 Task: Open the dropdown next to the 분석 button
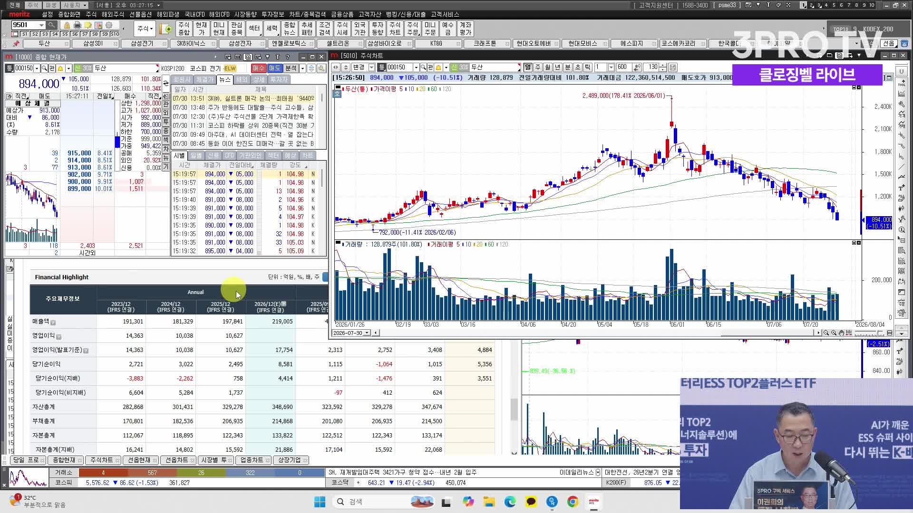[302, 68]
